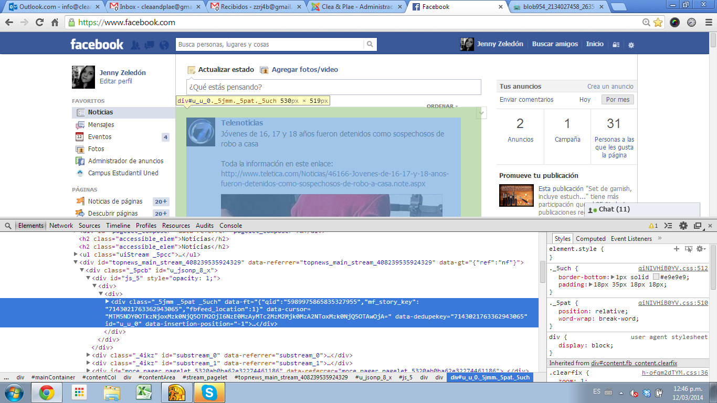717x403 pixels.
Task: Click the search magnifier button on Facebook
Action: click(x=370, y=45)
